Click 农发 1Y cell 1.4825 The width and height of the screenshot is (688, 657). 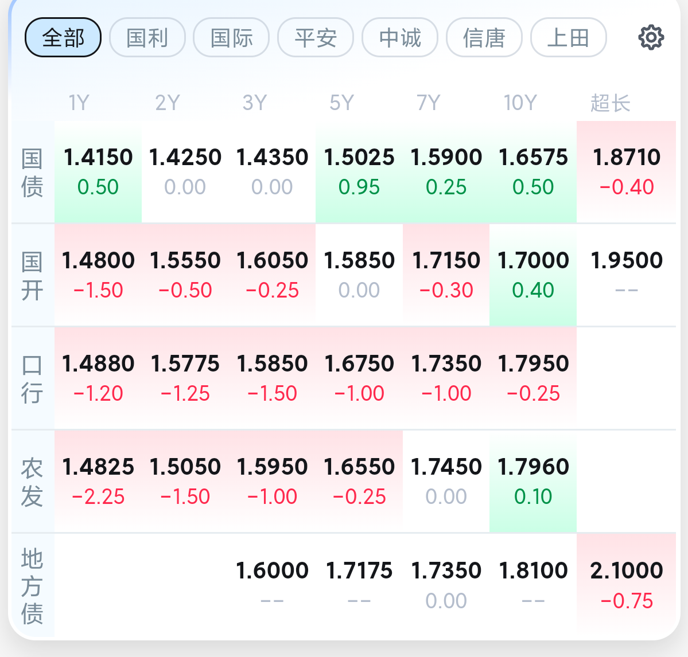[98, 481]
